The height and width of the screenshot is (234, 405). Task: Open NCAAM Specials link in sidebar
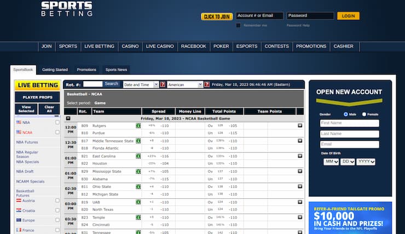(x=30, y=181)
